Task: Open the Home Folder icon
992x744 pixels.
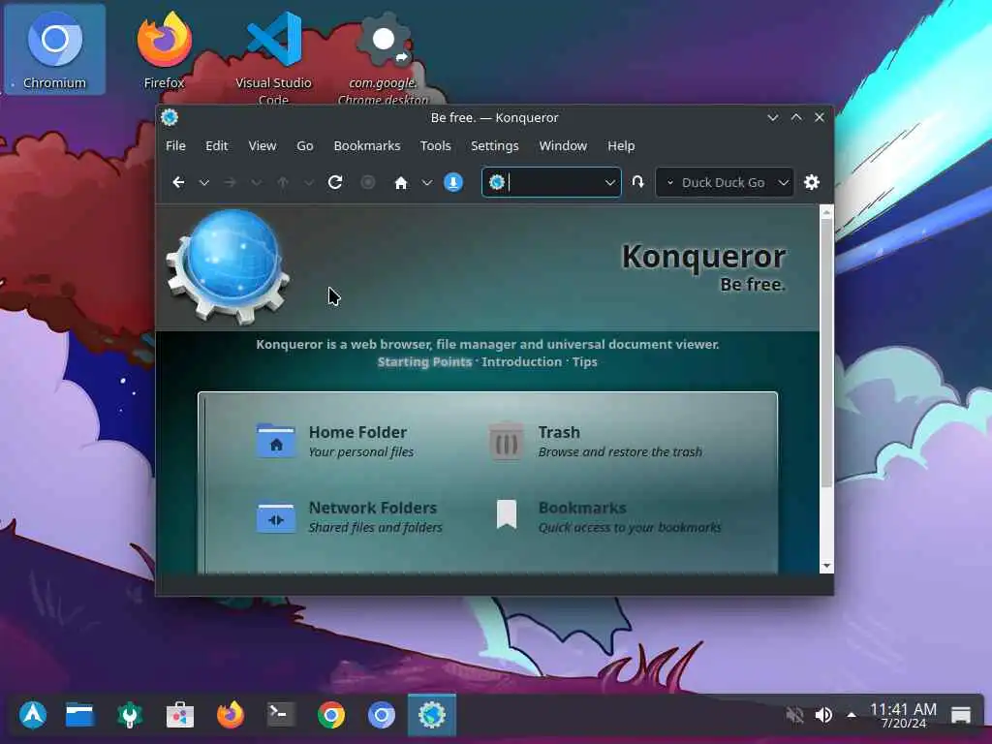Action: pyautogui.click(x=276, y=441)
